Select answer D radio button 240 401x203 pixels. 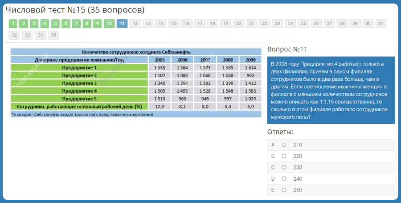284,178
